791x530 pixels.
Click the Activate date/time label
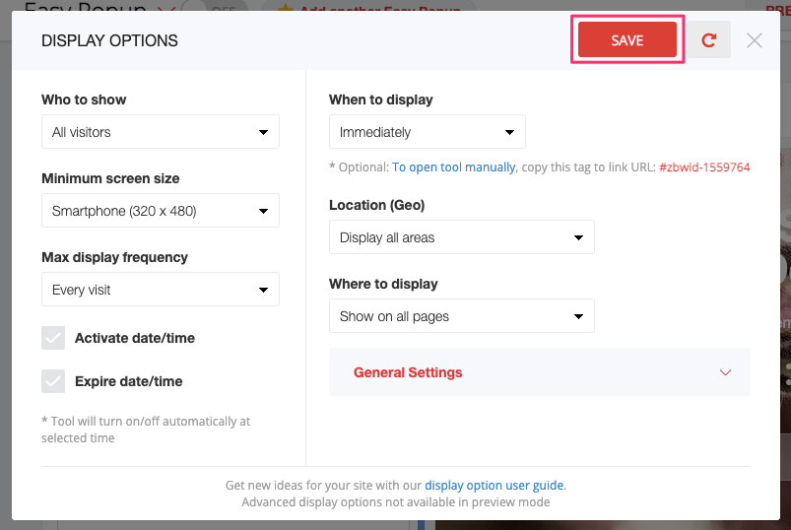coord(135,338)
